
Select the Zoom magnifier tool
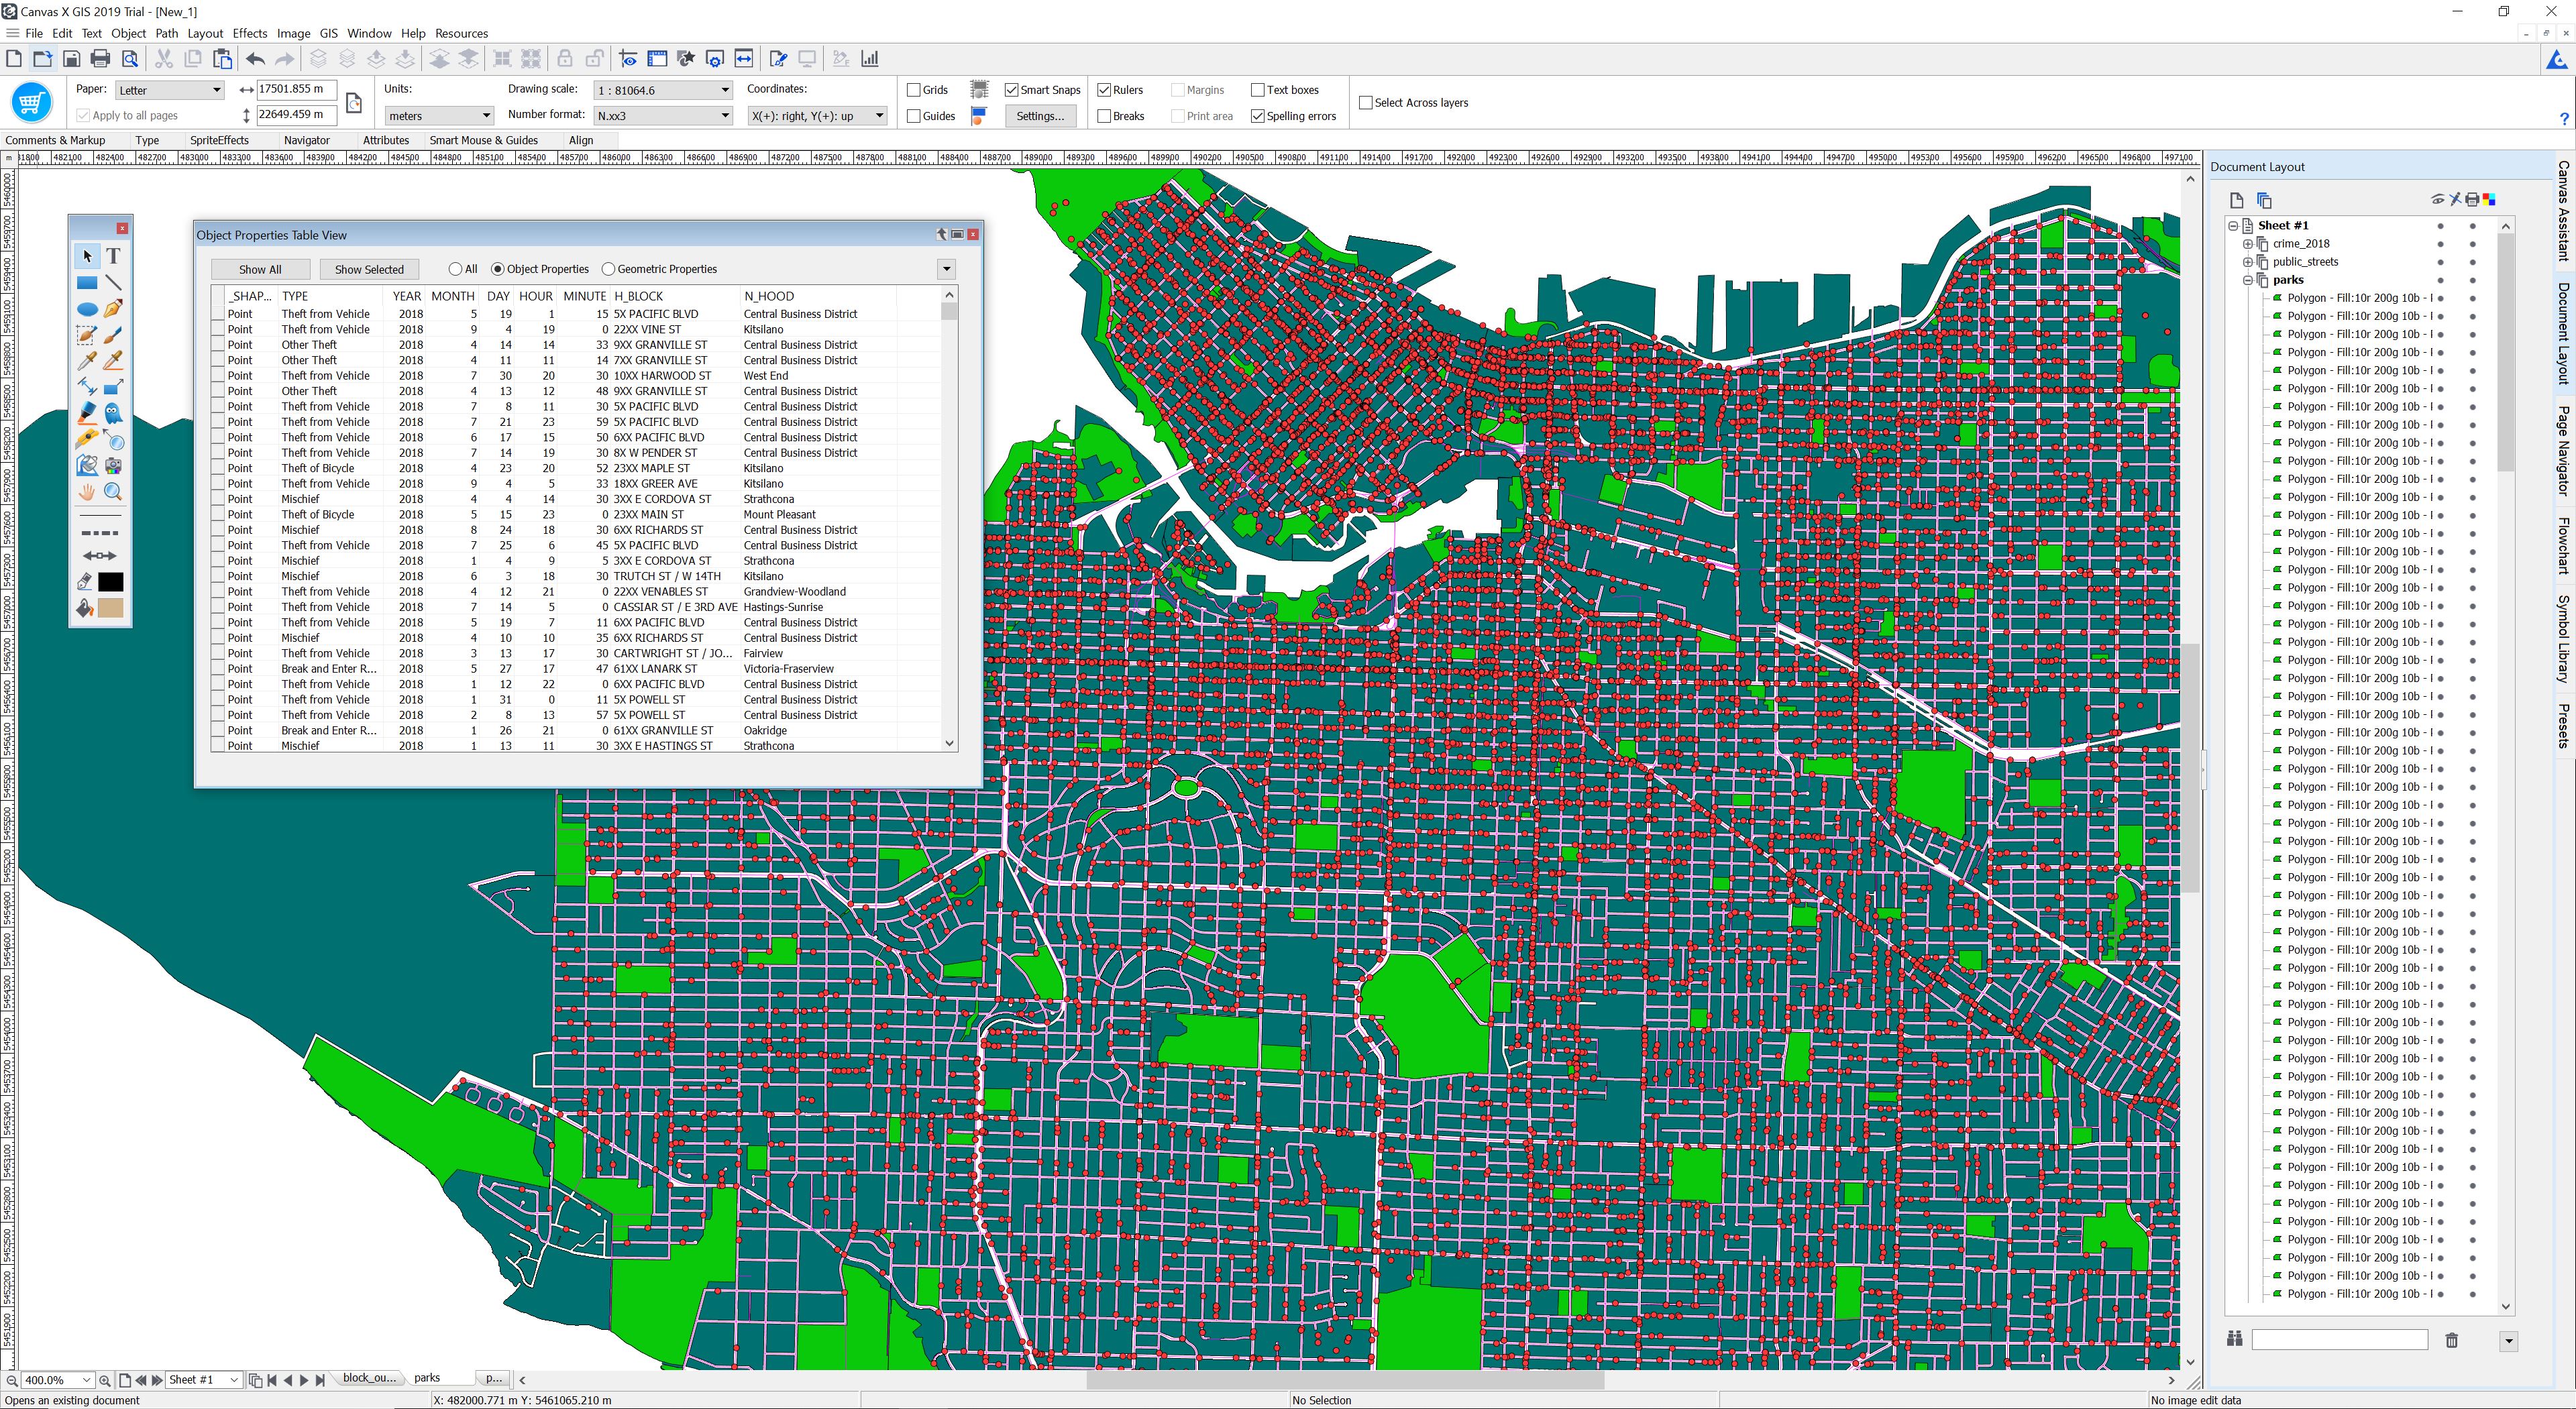(x=113, y=492)
